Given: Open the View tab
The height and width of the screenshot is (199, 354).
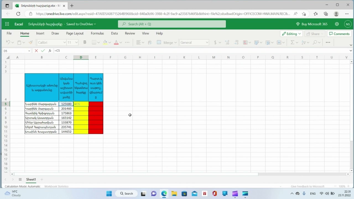Looking at the screenshot, I should 145,33.
